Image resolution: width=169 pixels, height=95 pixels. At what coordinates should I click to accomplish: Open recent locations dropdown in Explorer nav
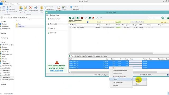(4, 17)
